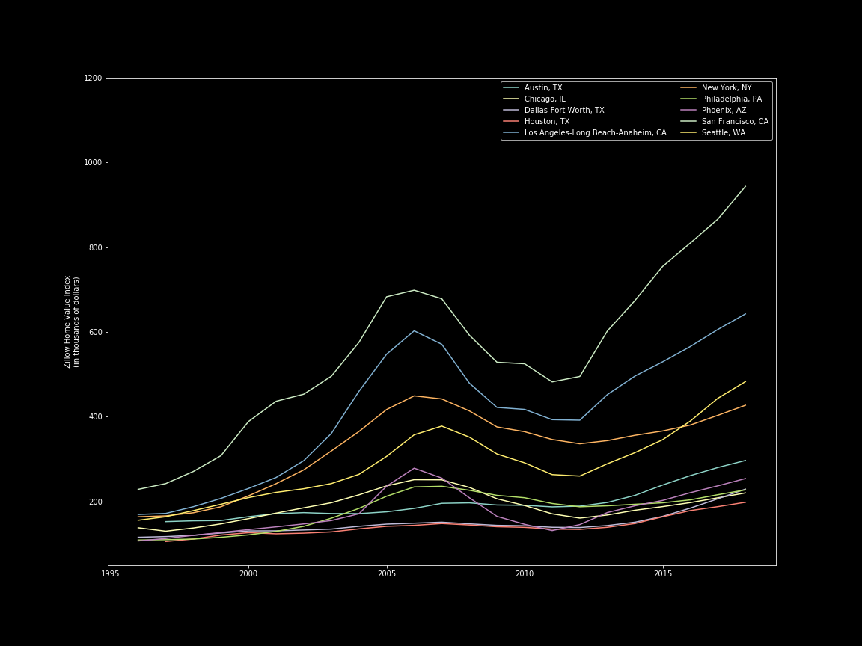This screenshot has width=862, height=646.
Task: Select the New York, NY legend label
Action: click(x=727, y=88)
